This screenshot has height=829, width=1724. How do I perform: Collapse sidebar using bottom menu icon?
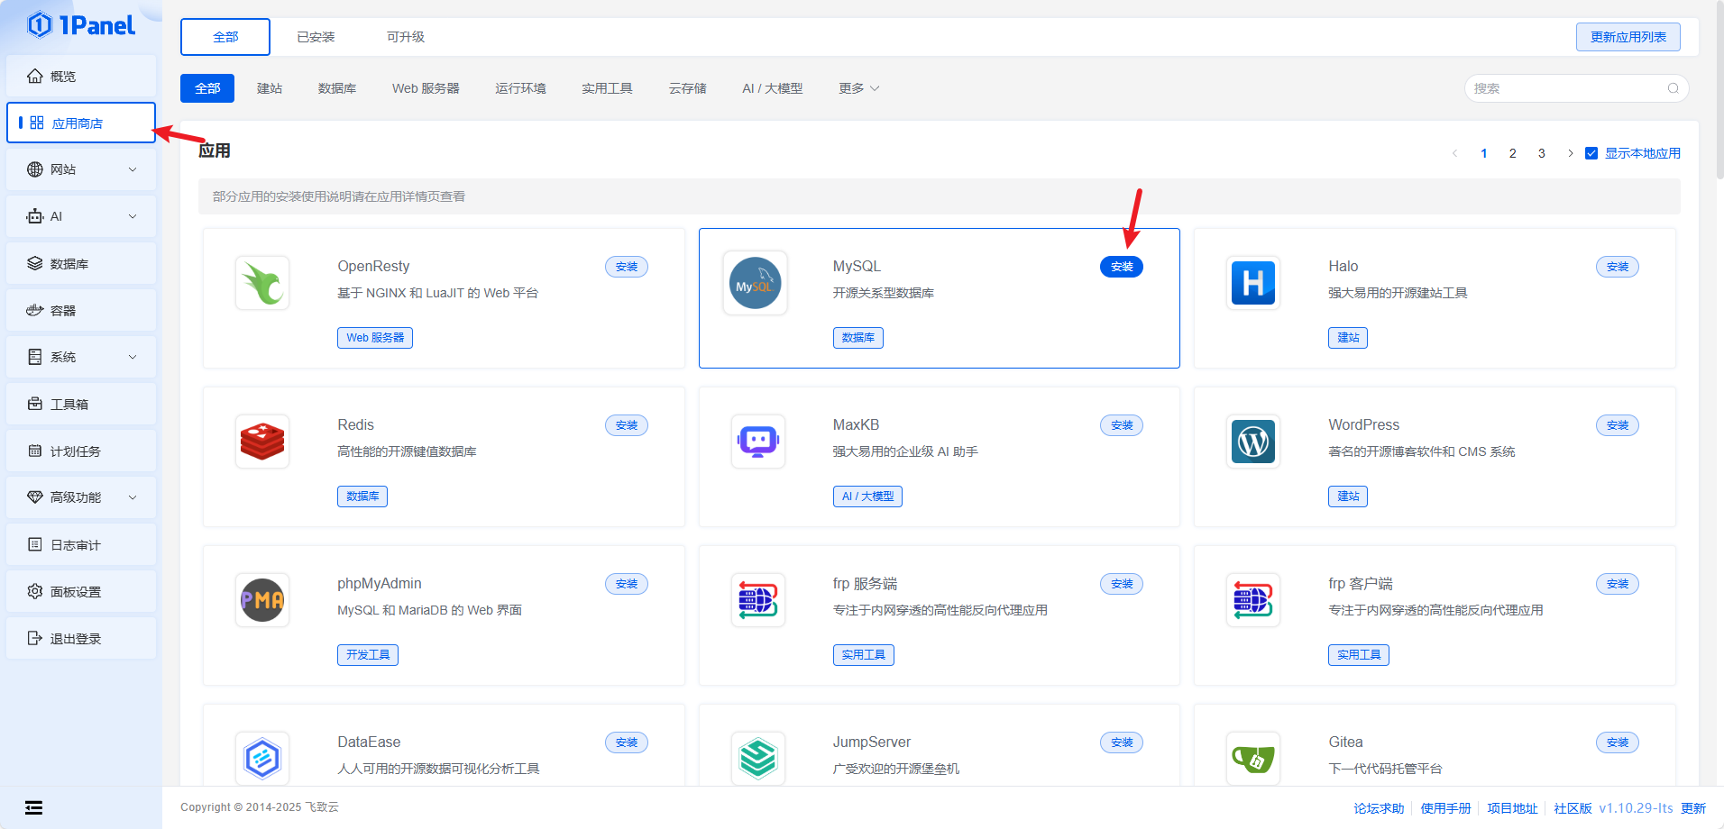(x=33, y=807)
